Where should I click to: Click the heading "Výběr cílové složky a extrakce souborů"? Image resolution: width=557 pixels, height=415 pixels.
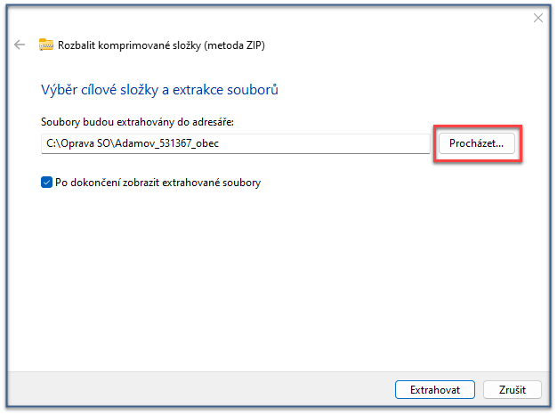point(161,90)
